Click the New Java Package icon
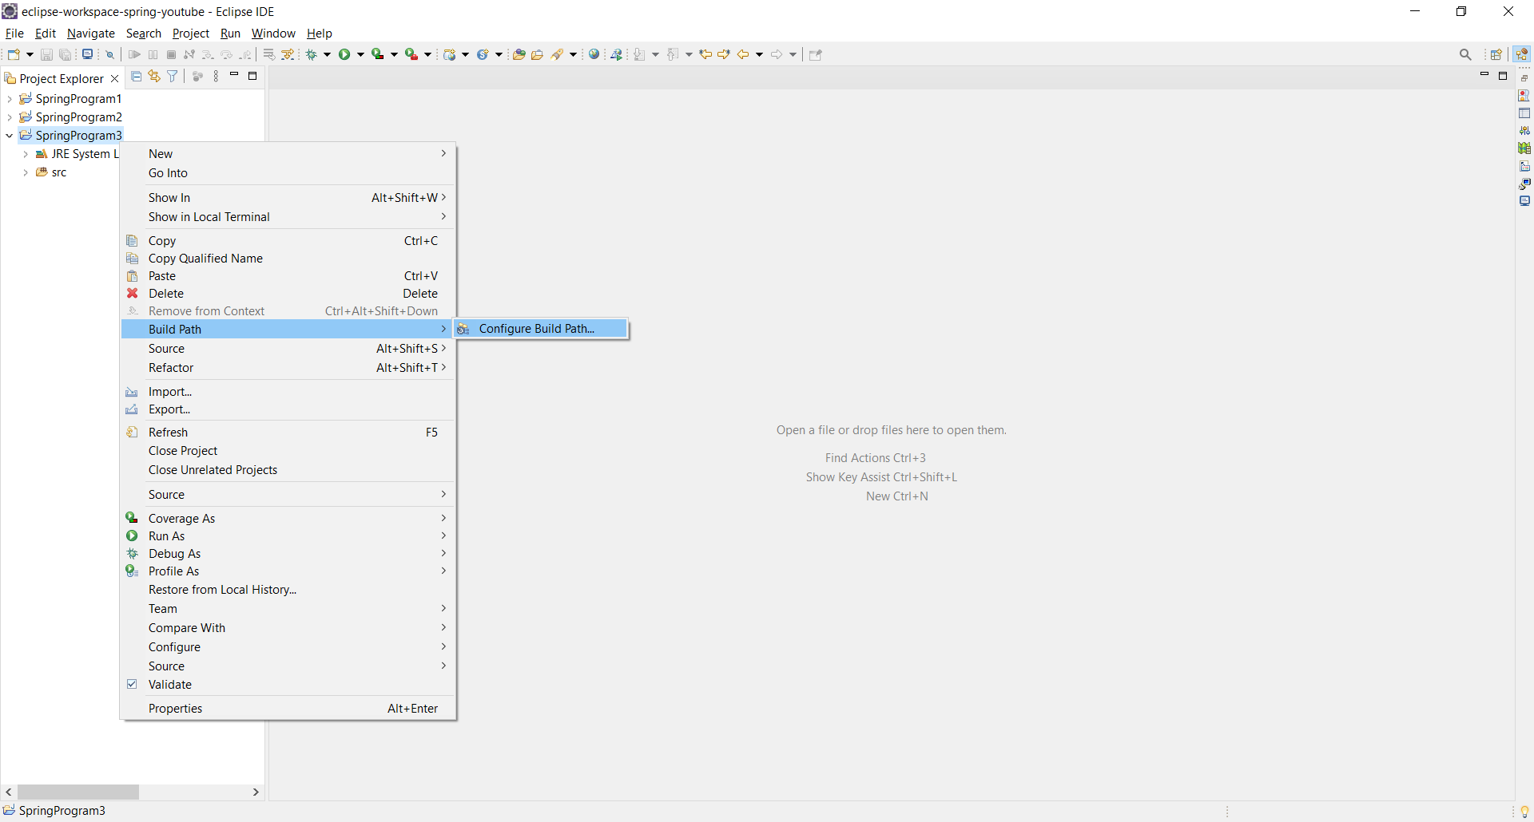The height and width of the screenshot is (822, 1534). pos(450,54)
